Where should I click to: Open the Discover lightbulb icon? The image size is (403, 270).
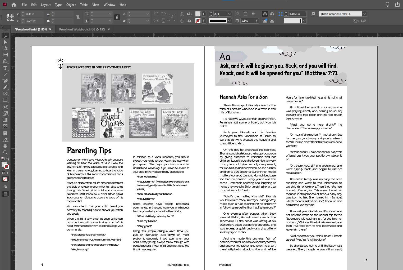click(x=387, y=5)
